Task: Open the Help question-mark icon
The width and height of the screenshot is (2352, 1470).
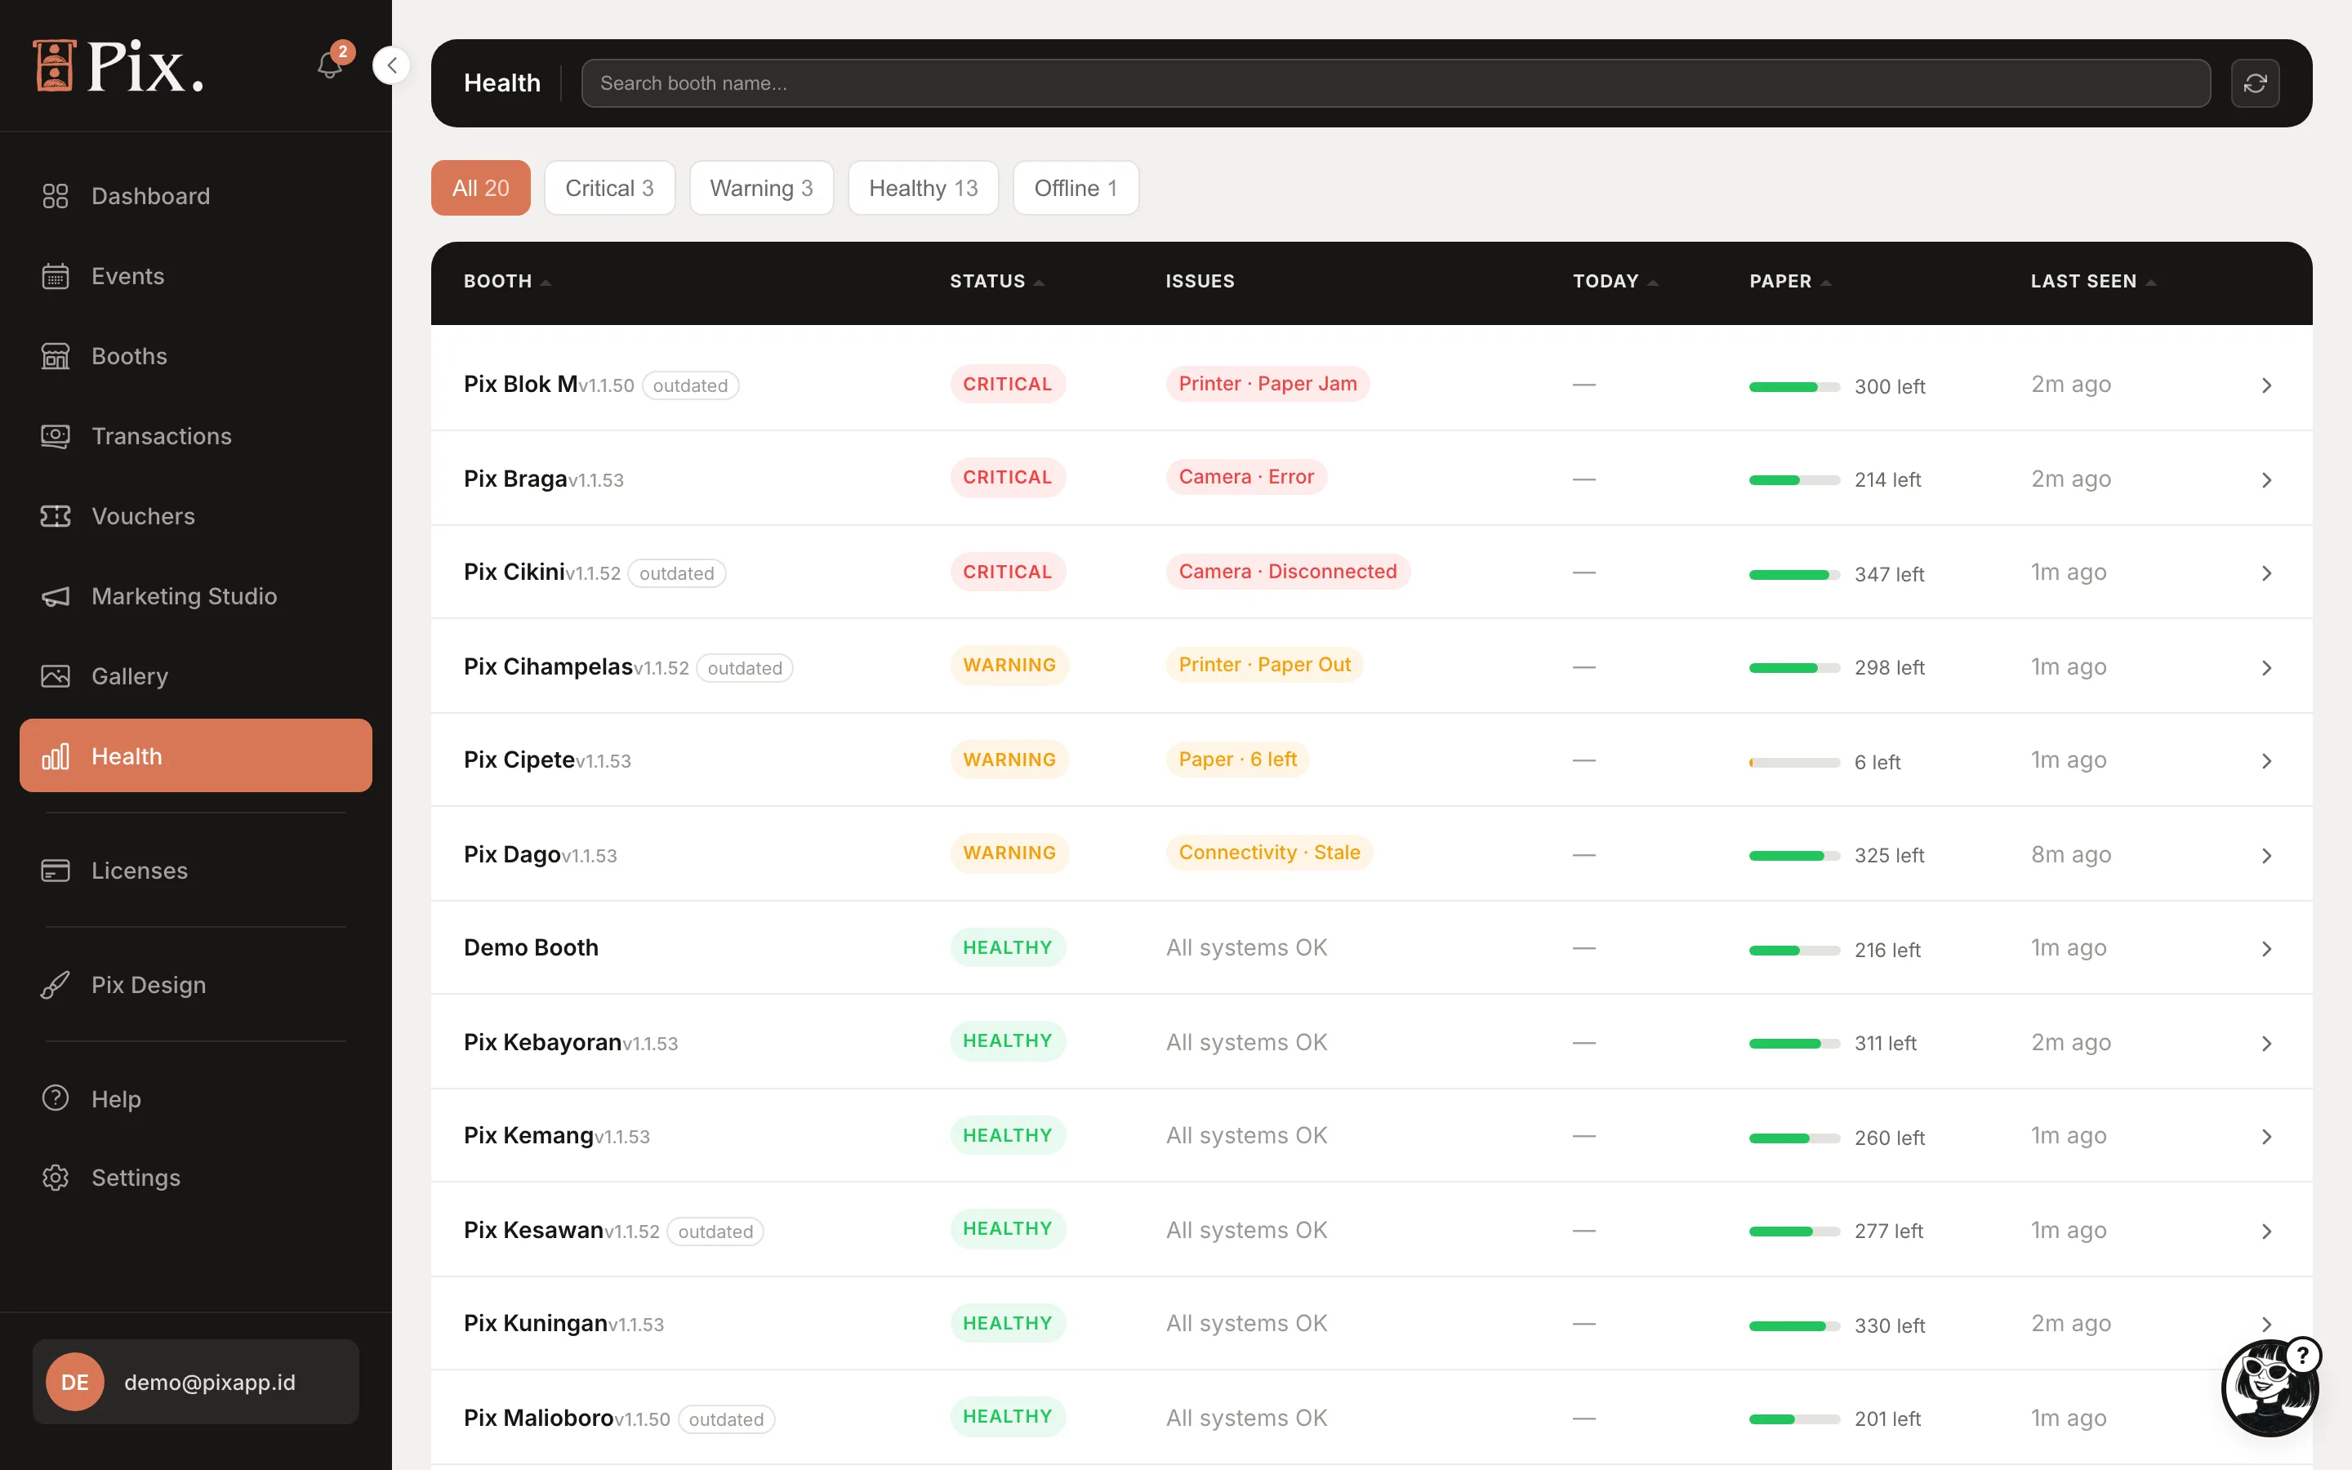Action: click(56, 1098)
